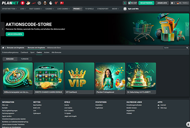Click the Kontakt footer link
The height and width of the screenshot is (128, 190).
coord(5,108)
